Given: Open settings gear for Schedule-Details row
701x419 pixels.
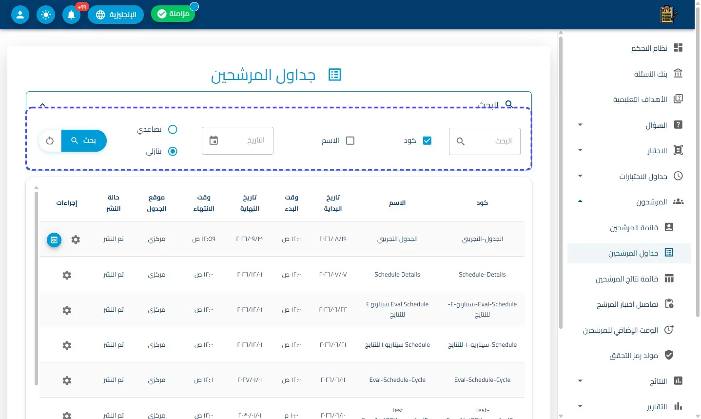Looking at the screenshot, I should coord(67,275).
